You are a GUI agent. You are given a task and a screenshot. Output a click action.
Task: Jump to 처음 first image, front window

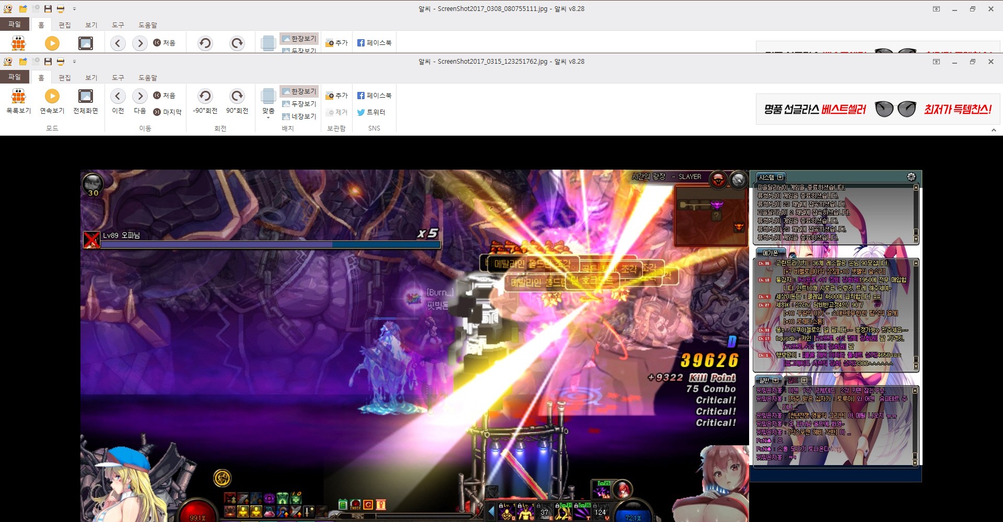click(164, 96)
